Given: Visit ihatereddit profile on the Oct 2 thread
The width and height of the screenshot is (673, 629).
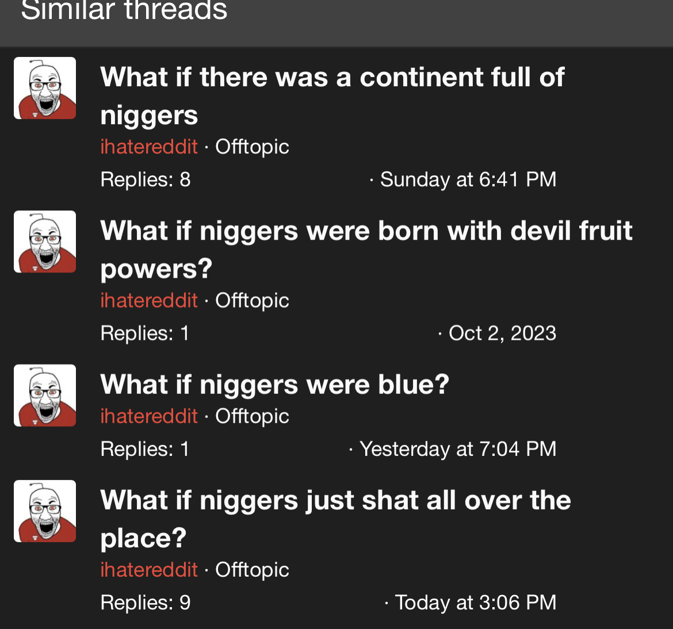Looking at the screenshot, I should [149, 300].
